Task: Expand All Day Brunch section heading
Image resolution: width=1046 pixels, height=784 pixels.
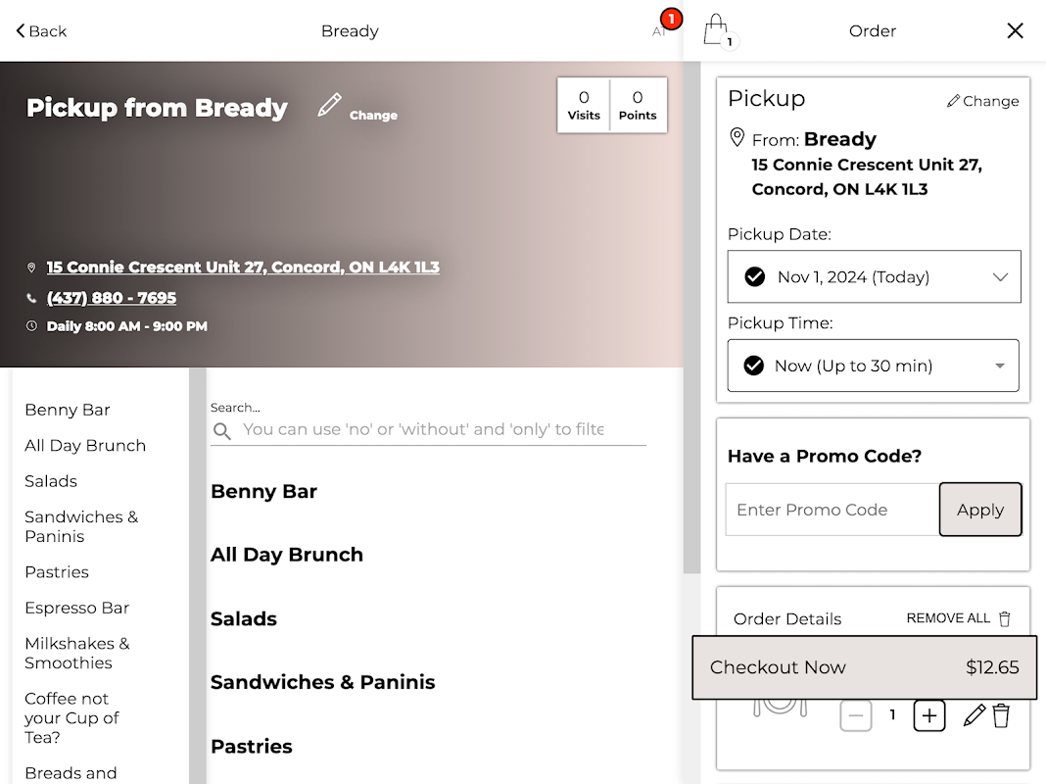Action: [x=287, y=555]
